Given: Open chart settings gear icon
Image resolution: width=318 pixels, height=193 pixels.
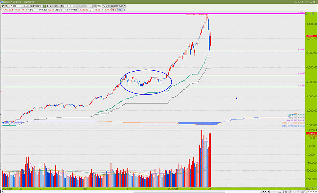Looking at the screenshot, I should 112,6.
